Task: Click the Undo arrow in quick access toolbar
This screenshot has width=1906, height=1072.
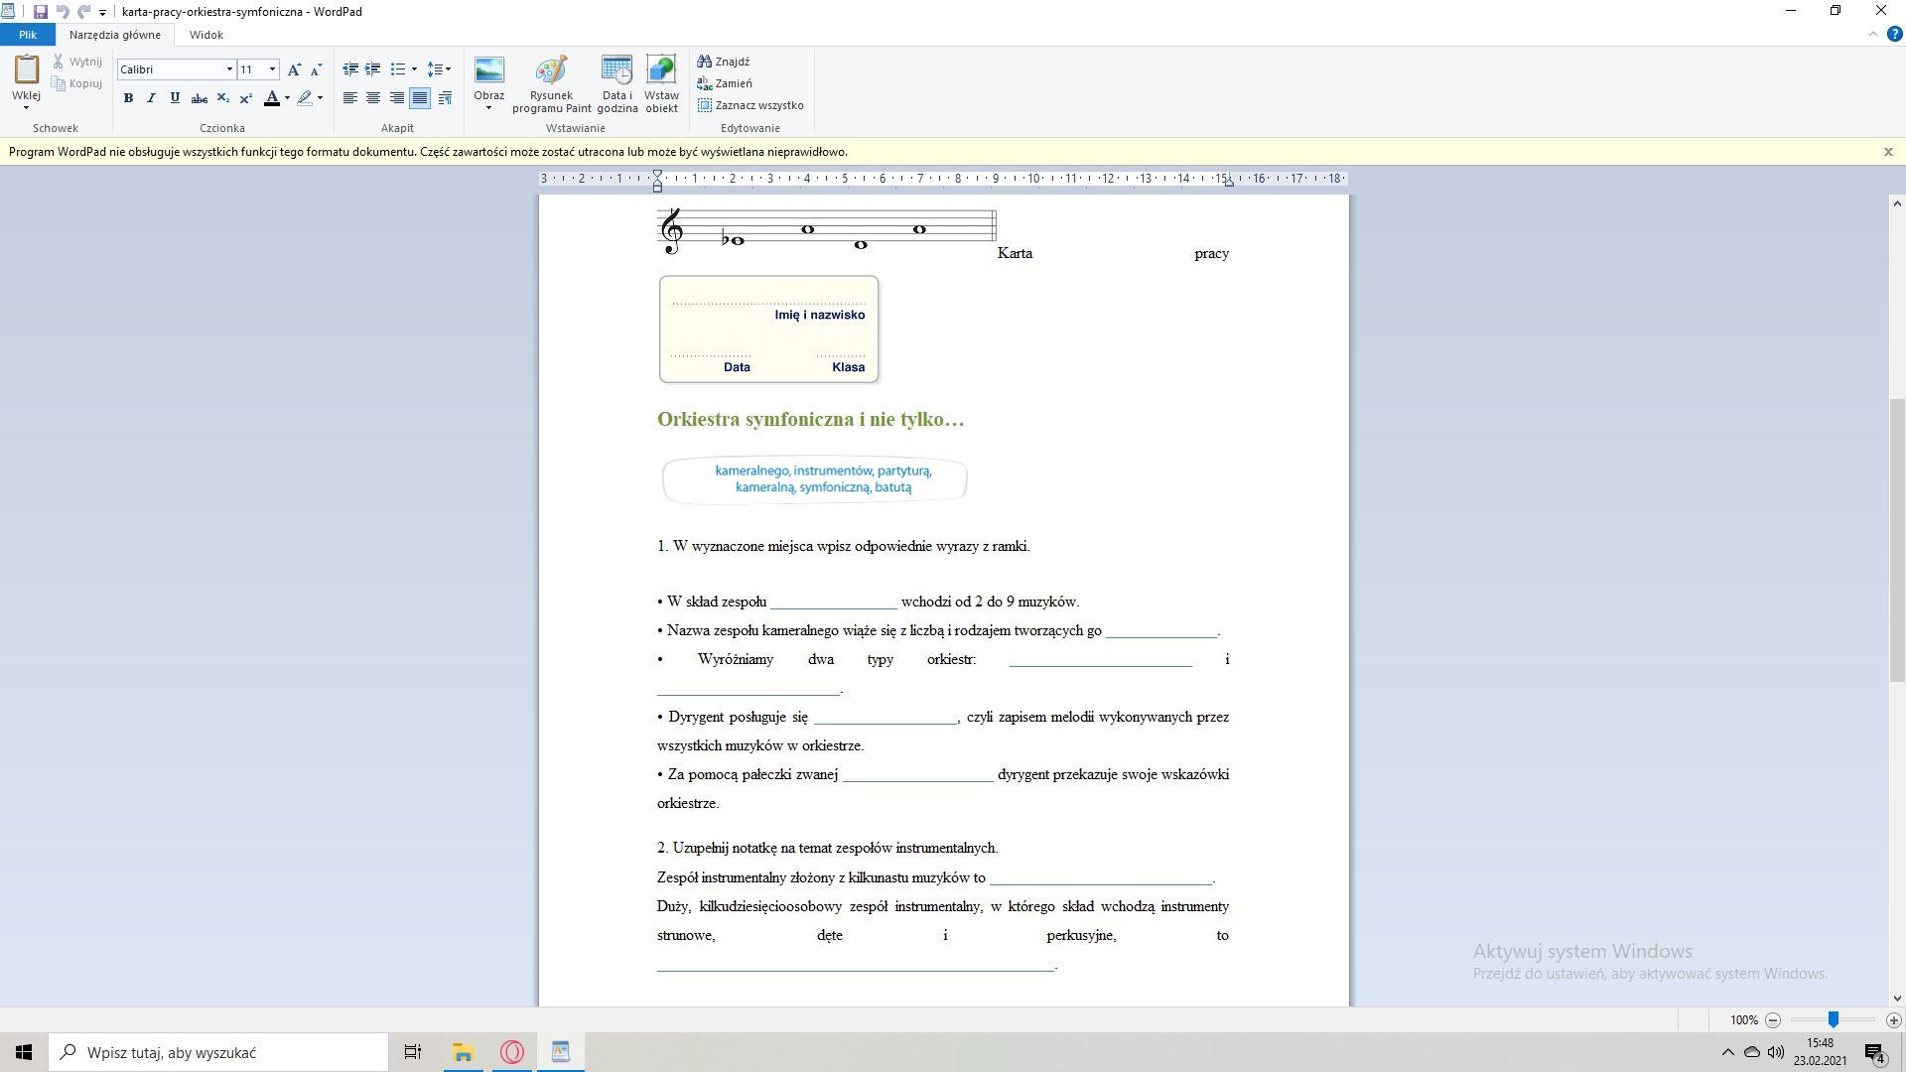Action: [x=62, y=12]
